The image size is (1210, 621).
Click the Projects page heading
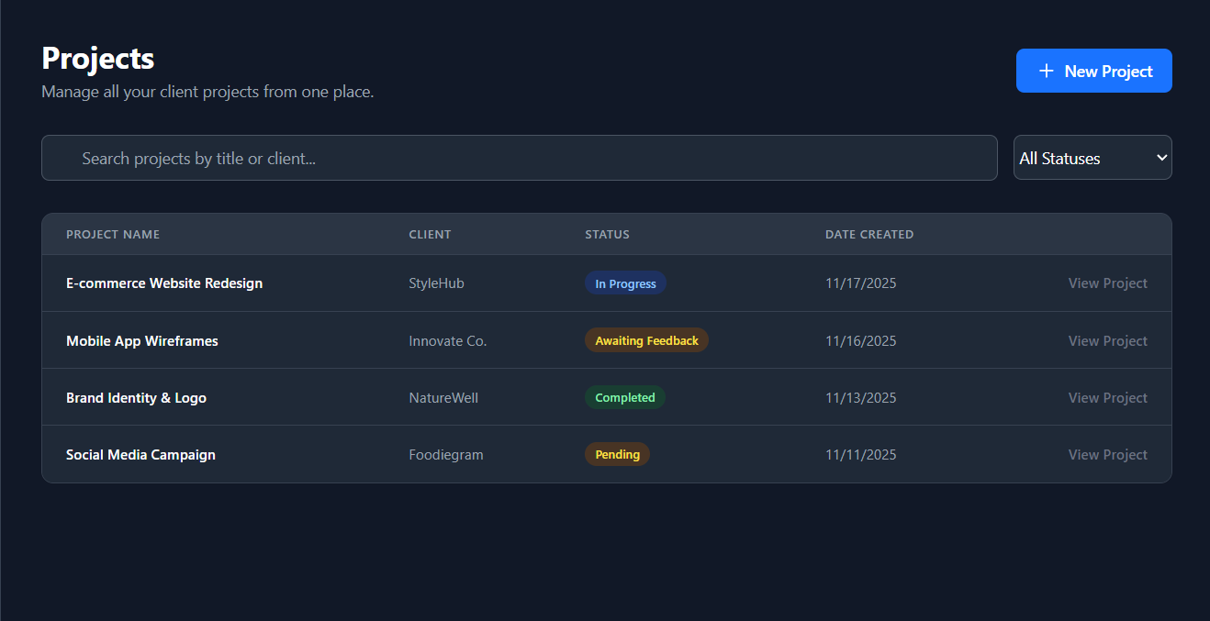96,58
